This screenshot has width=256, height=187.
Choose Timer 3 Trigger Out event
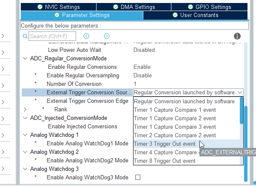pos(187,144)
